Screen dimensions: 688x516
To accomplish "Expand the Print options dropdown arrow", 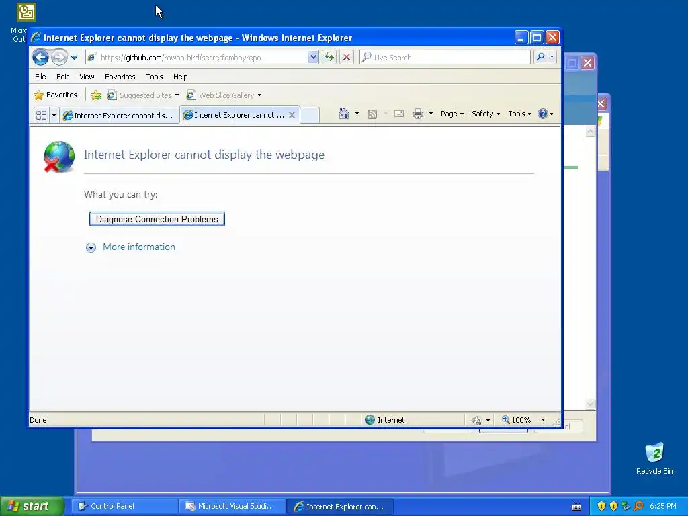I will (x=431, y=114).
